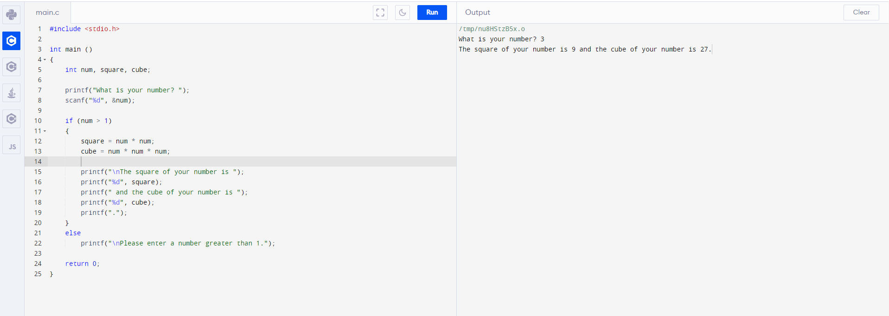Click the printf(".") line
The width and height of the screenshot is (889, 316).
point(104,213)
